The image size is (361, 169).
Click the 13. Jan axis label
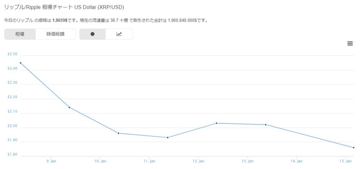click(247, 161)
